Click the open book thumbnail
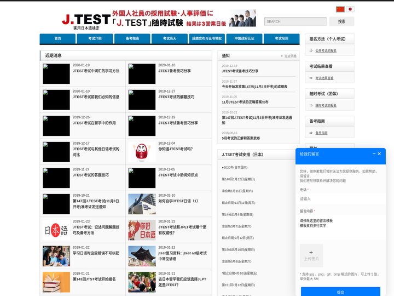The image size is (394, 296). click(x=56, y=282)
